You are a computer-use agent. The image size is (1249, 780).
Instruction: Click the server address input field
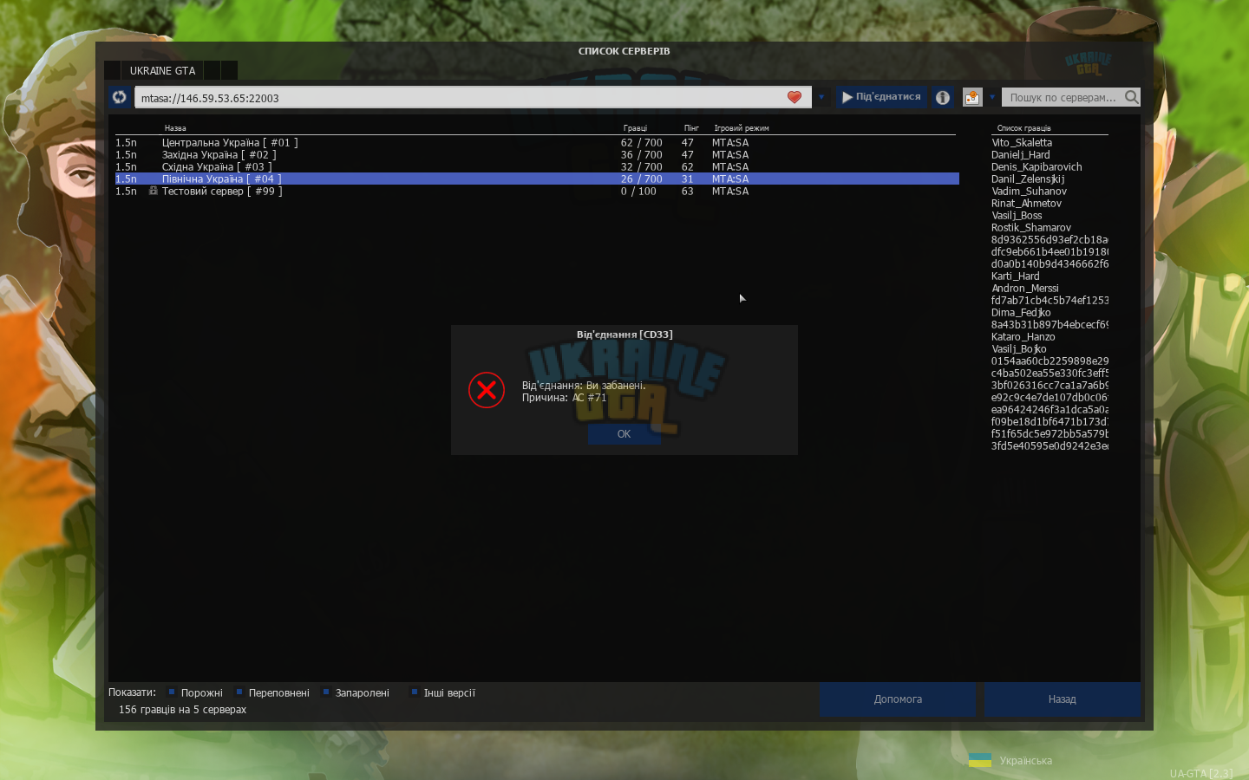473,97
